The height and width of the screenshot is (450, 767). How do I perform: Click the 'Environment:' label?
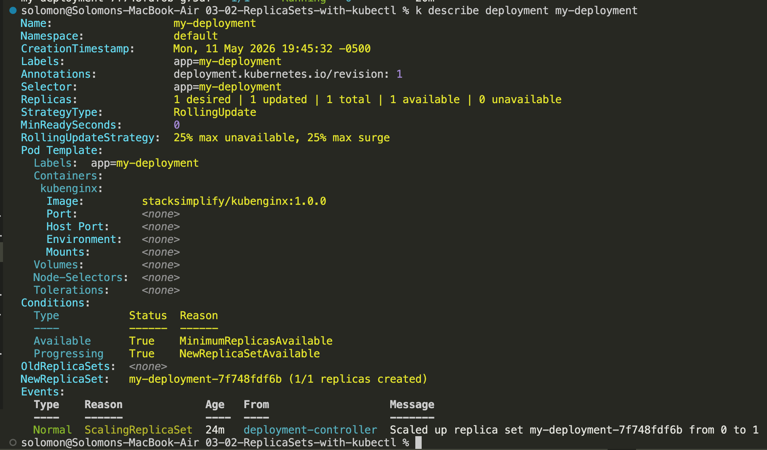tap(84, 239)
